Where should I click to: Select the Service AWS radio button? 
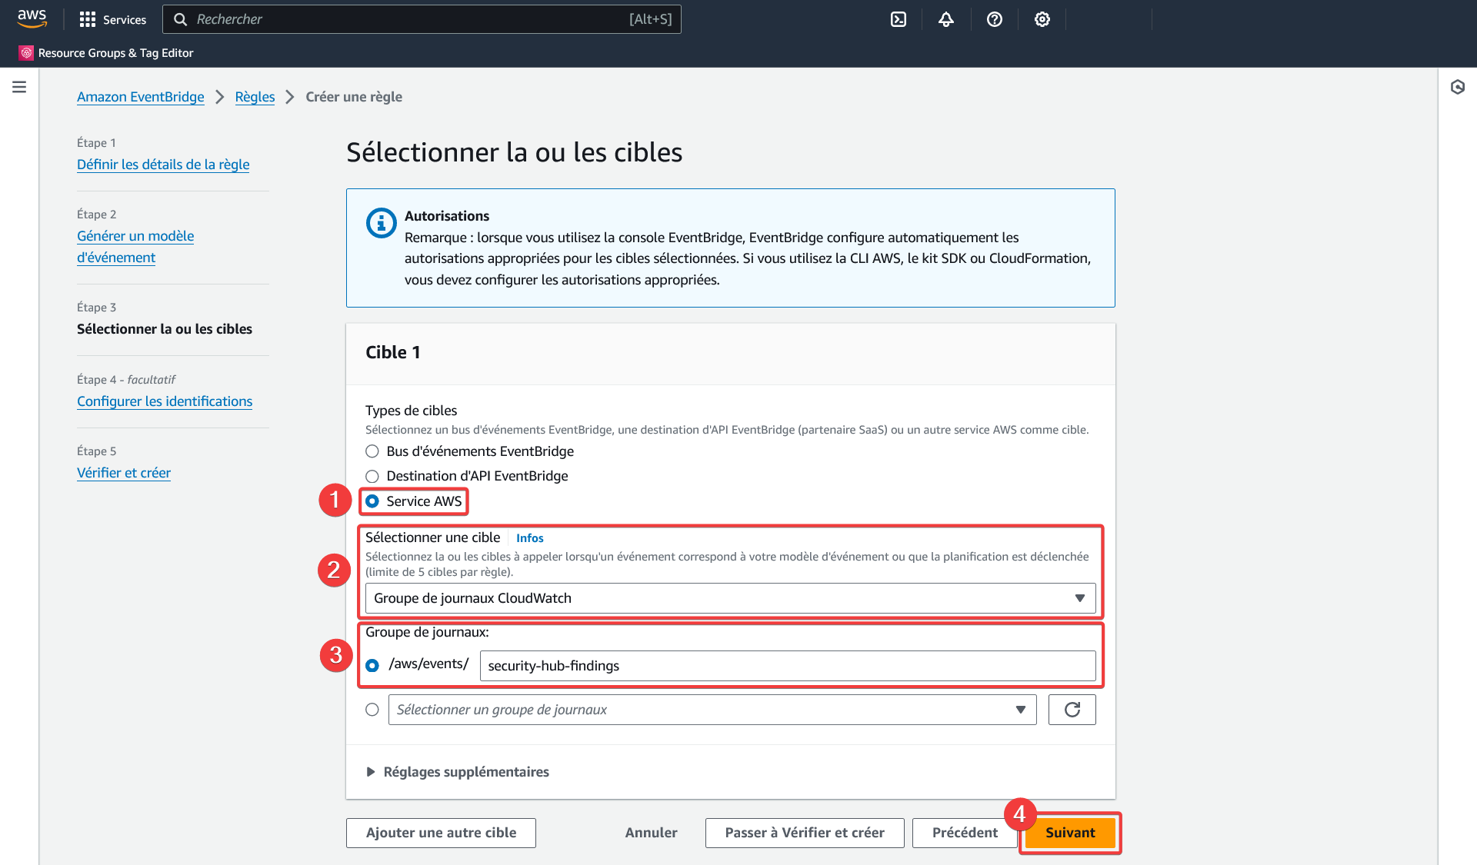coord(373,501)
